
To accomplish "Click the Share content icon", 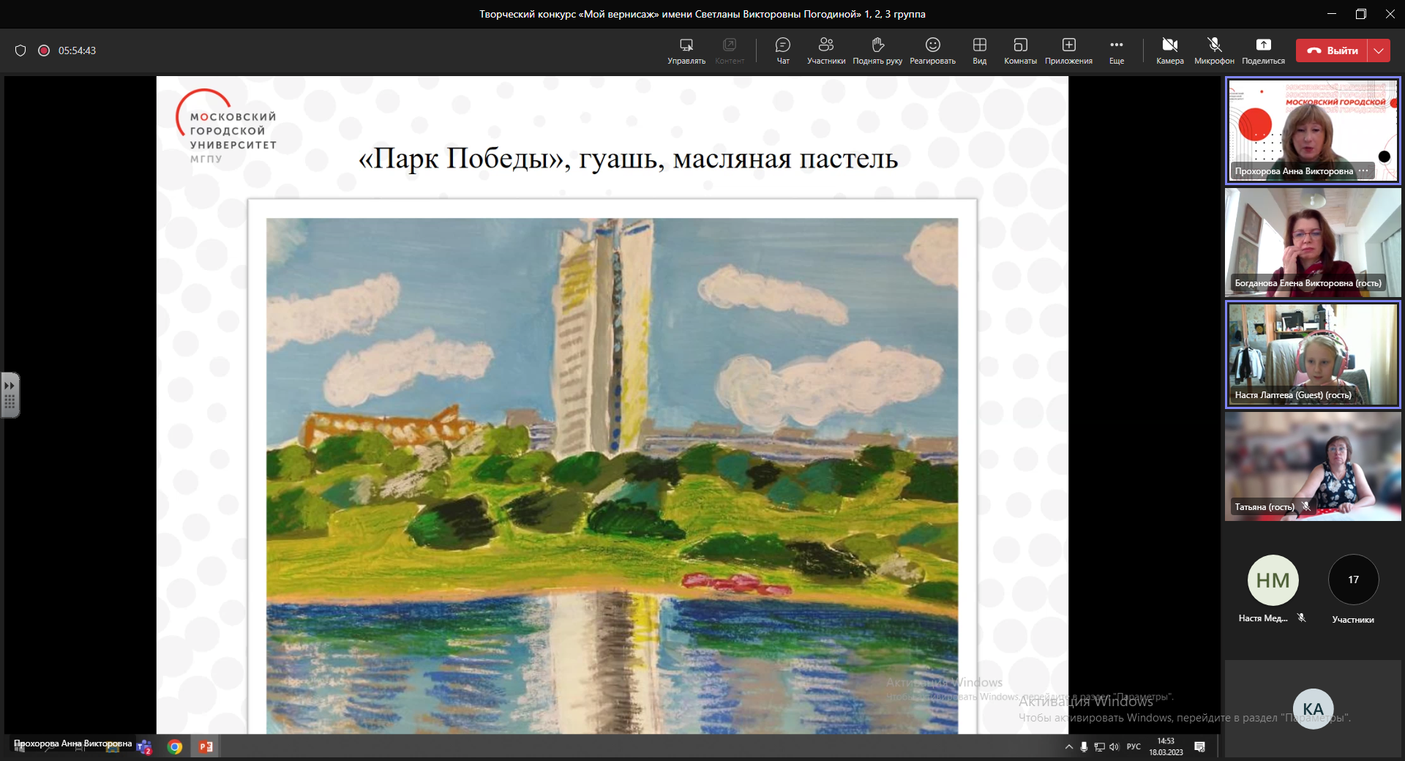I will click(x=1263, y=50).
